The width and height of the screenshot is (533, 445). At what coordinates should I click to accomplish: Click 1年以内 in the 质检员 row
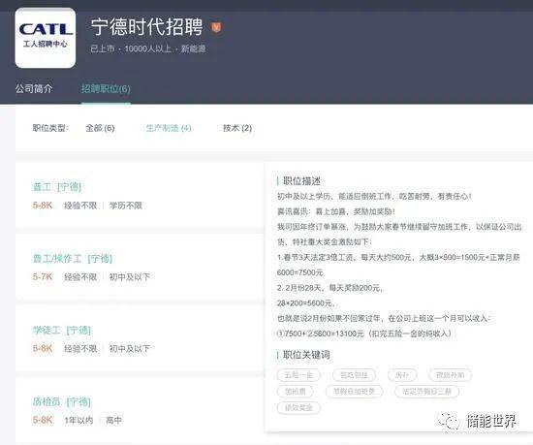78,421
